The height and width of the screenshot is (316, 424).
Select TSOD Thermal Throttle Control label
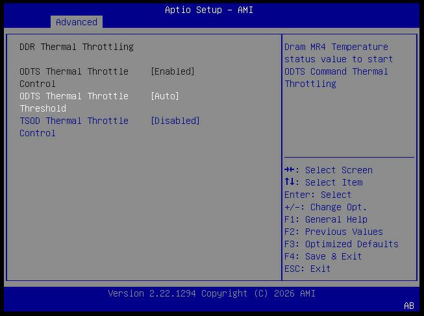(x=74, y=127)
